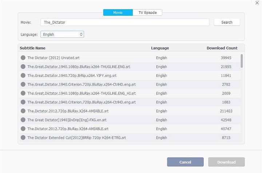This screenshot has height=173, width=262.
Task: Choose The Great Dictator[1940]DvDrip[Eng]-FXG.en.srt radio button
Action: [x=23, y=120]
